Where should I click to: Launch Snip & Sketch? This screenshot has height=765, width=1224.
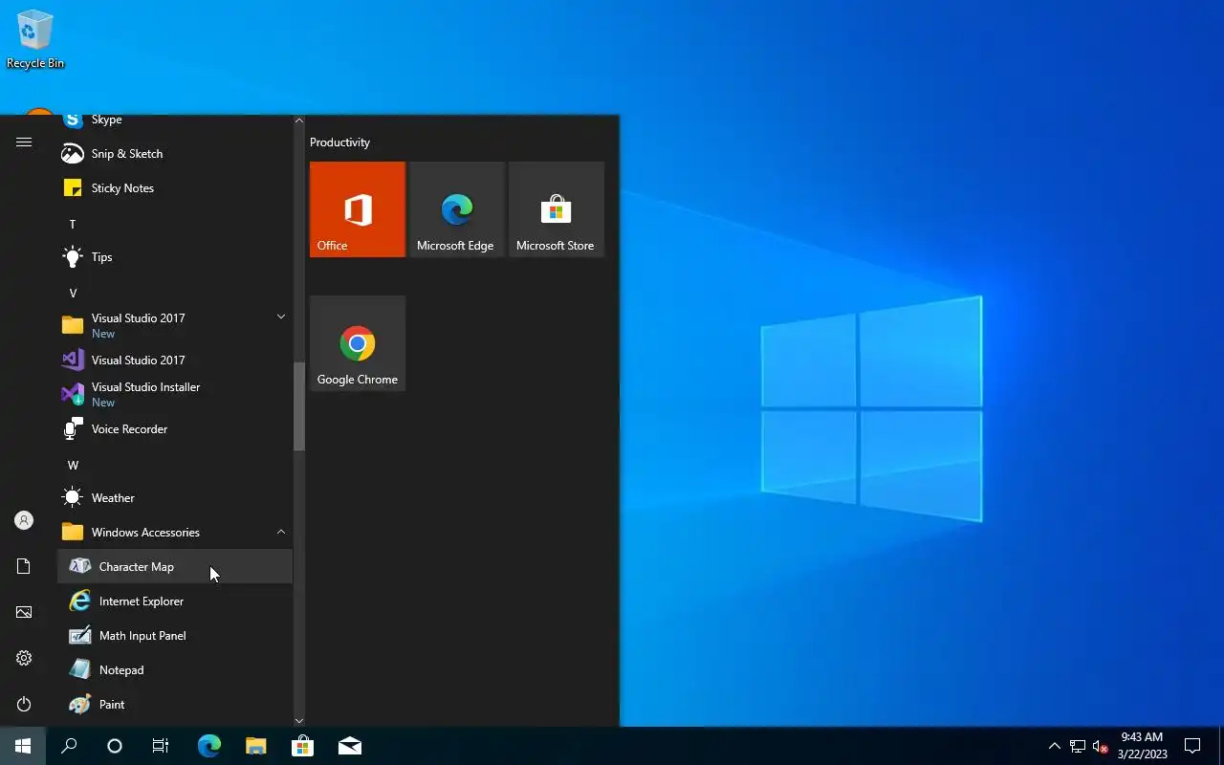175,153
